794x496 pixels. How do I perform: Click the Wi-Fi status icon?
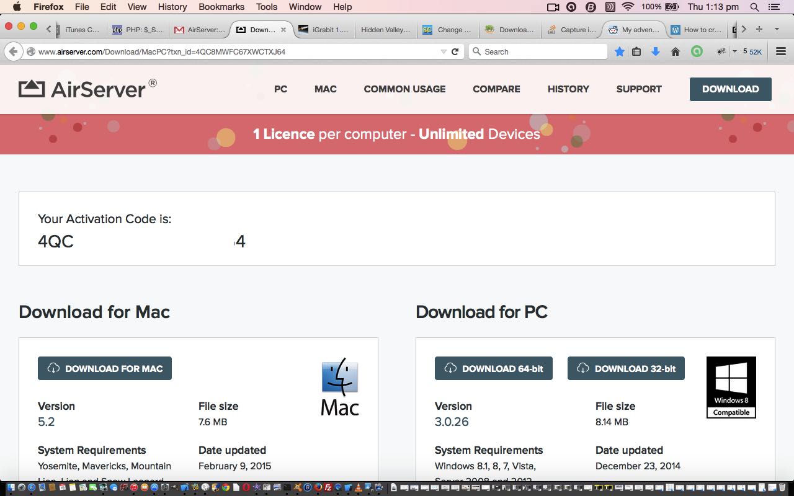[628, 7]
